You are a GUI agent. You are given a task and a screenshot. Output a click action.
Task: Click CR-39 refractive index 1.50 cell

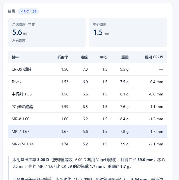65,69
